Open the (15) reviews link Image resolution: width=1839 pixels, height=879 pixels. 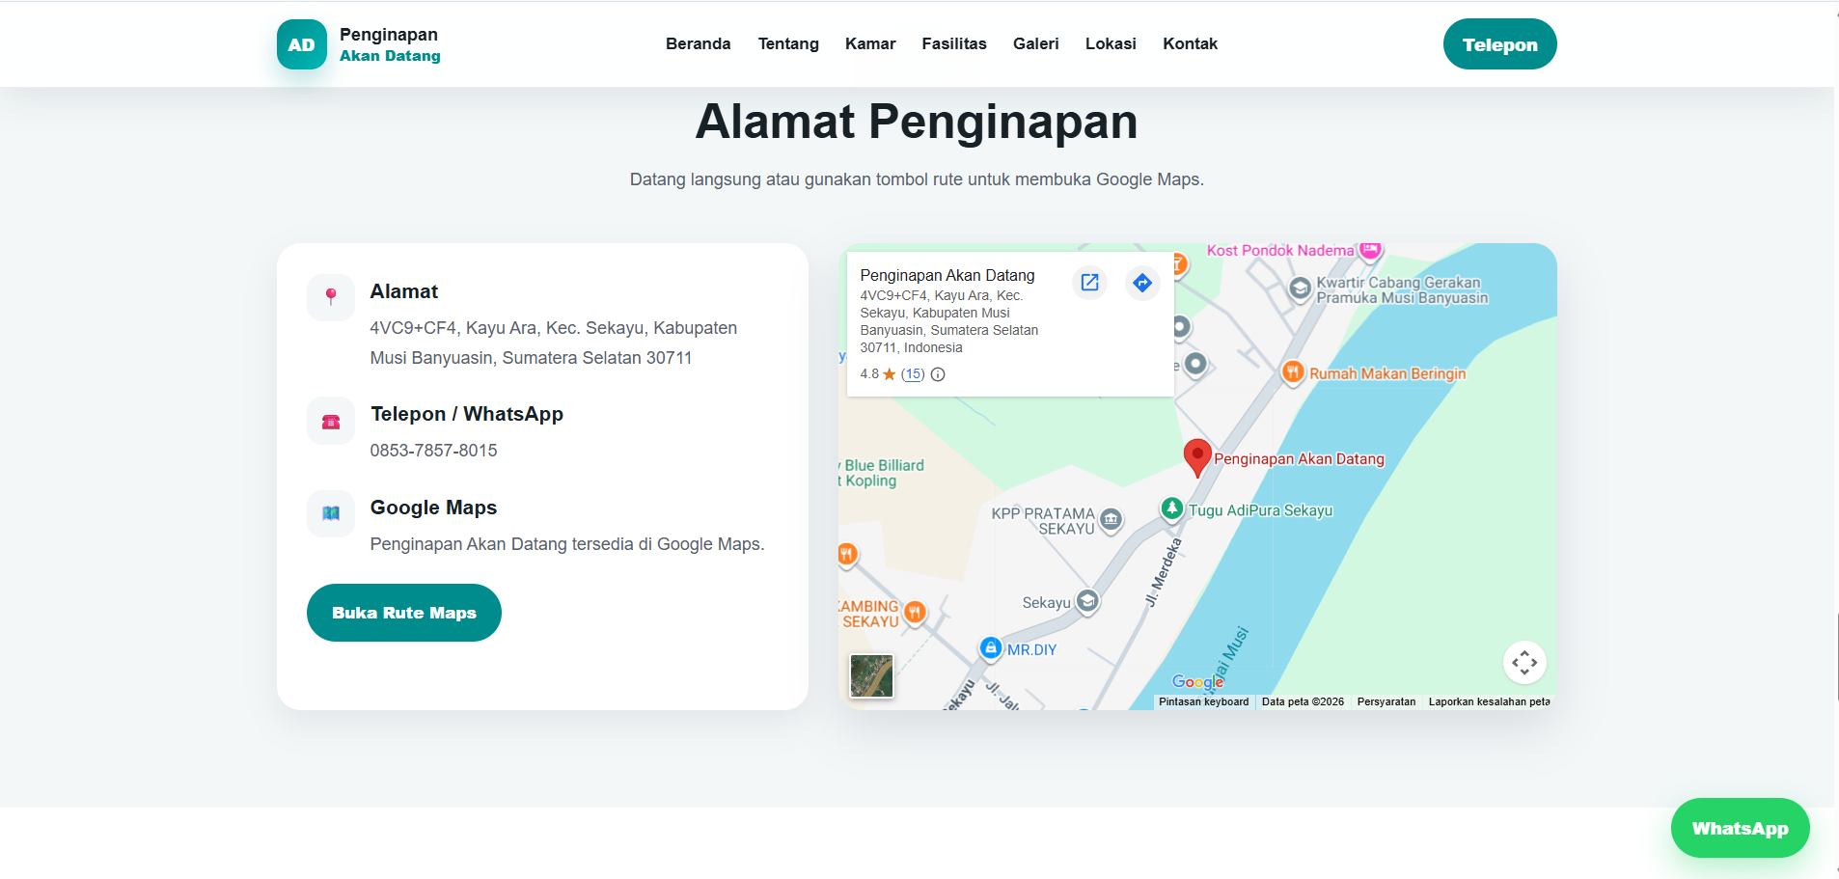pos(913,374)
